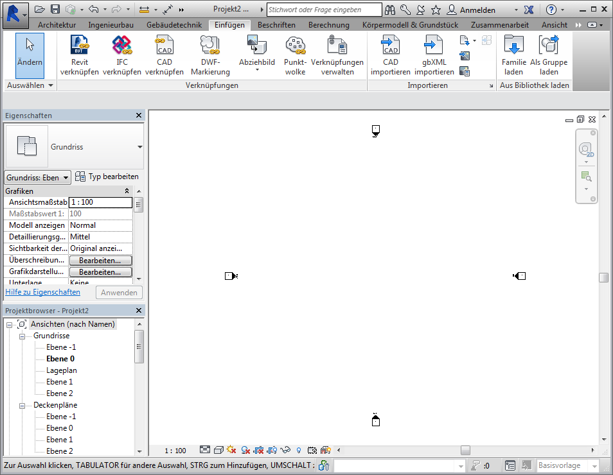613x475 pixels.
Task: Click DWF-Markierung
Action: click(x=210, y=55)
